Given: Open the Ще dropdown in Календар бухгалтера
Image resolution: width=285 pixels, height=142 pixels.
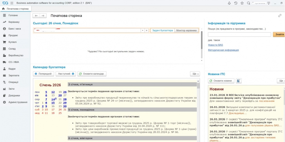Looking at the screenshot, I should pyautogui.click(x=195, y=74).
